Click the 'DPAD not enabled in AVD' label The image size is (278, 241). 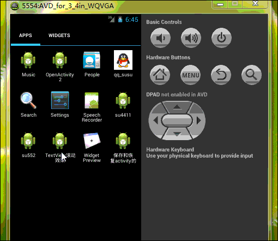pos(177,95)
